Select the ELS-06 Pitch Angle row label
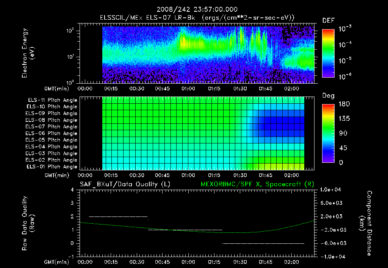Image resolution: width=388 pixels, height=268 pixels. pos(51,133)
